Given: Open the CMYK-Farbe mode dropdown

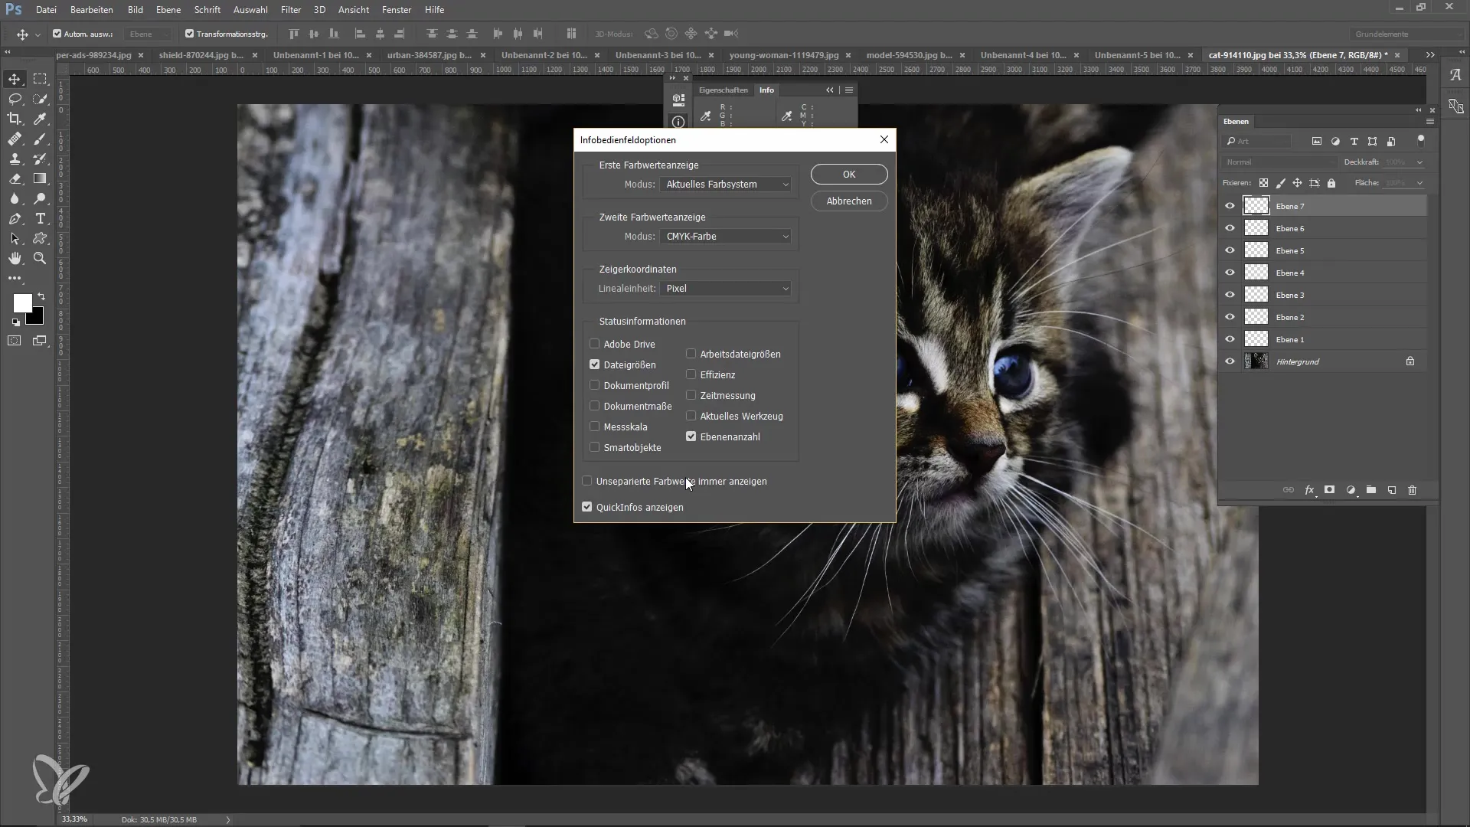Looking at the screenshot, I should [x=726, y=237].
